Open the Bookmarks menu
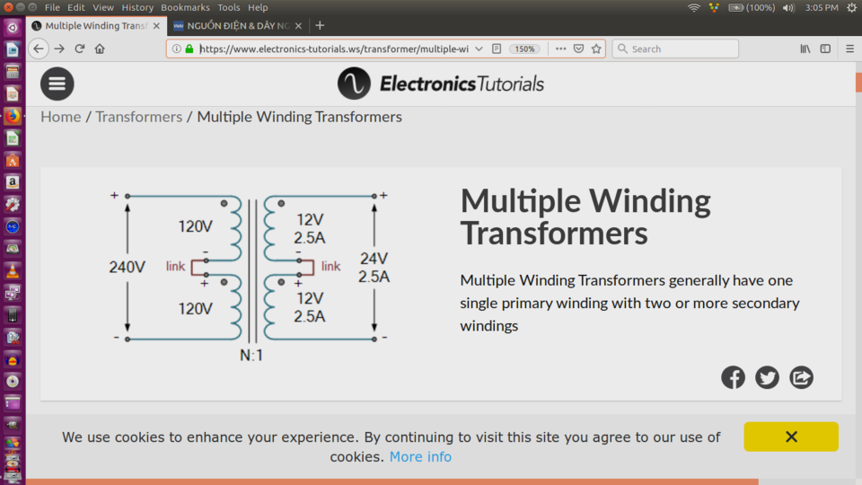This screenshot has width=862, height=485. (x=185, y=8)
